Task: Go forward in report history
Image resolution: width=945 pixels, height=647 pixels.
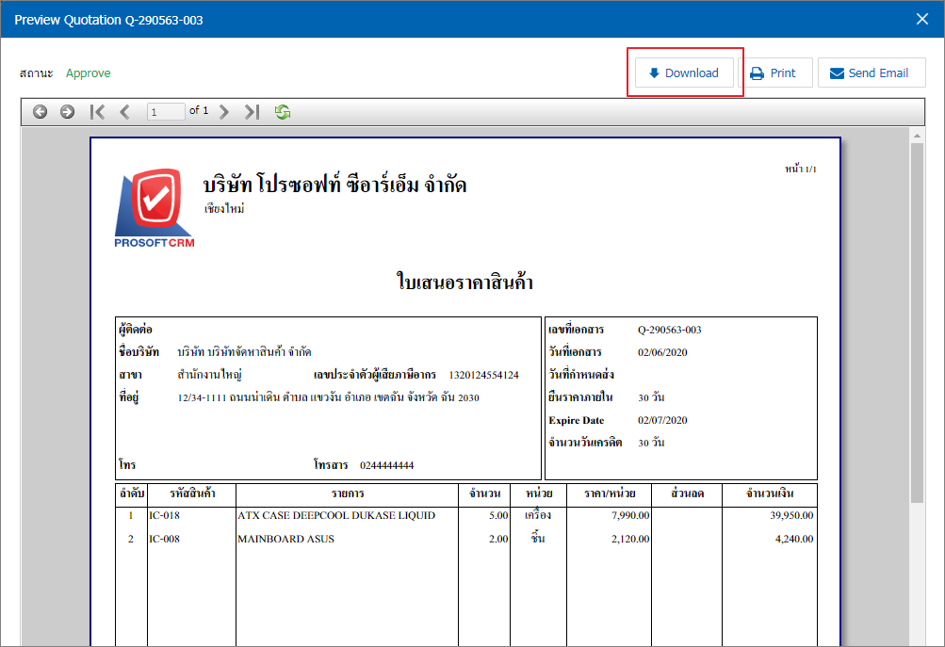Action: point(68,111)
